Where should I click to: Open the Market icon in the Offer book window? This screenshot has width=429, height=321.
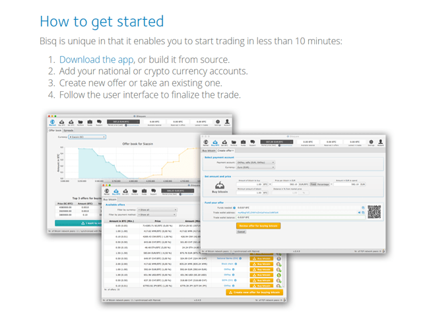point(53,122)
